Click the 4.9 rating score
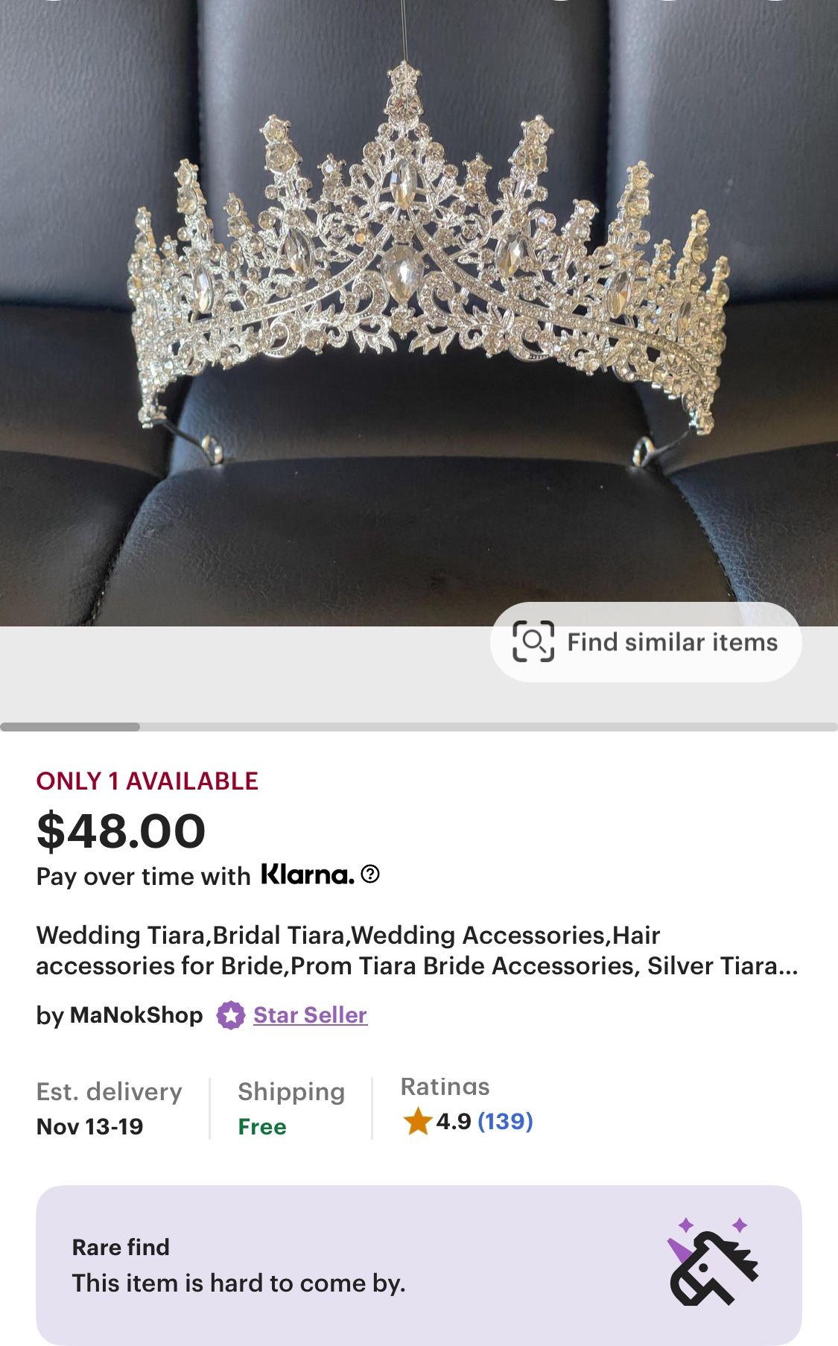The width and height of the screenshot is (838, 1346). (x=453, y=1121)
